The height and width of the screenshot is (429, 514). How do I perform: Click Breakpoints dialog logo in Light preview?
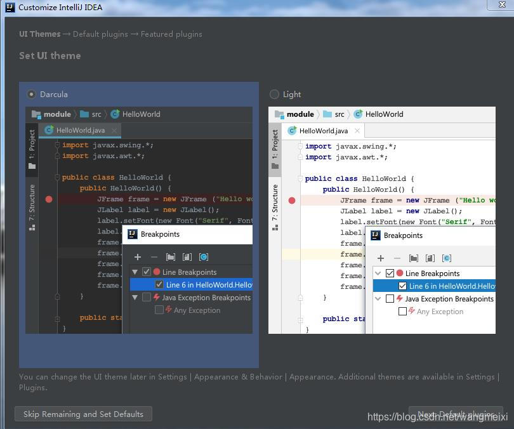click(375, 235)
